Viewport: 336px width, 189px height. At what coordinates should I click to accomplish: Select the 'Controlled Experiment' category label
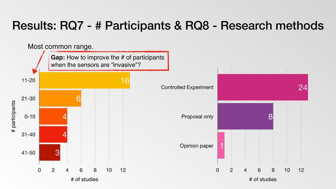[x=187, y=87]
